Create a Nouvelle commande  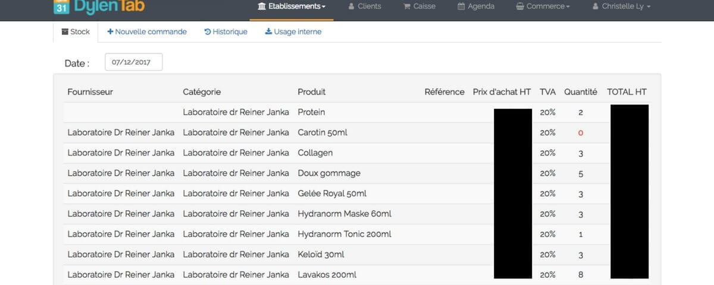click(147, 32)
